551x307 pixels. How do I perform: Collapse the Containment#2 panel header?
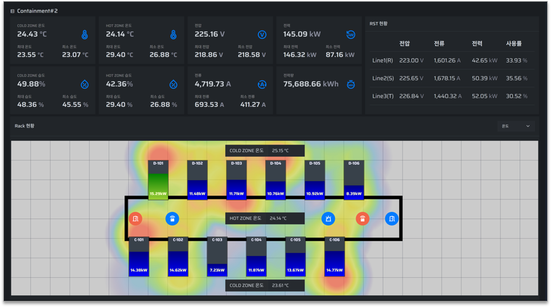[x=12, y=11]
